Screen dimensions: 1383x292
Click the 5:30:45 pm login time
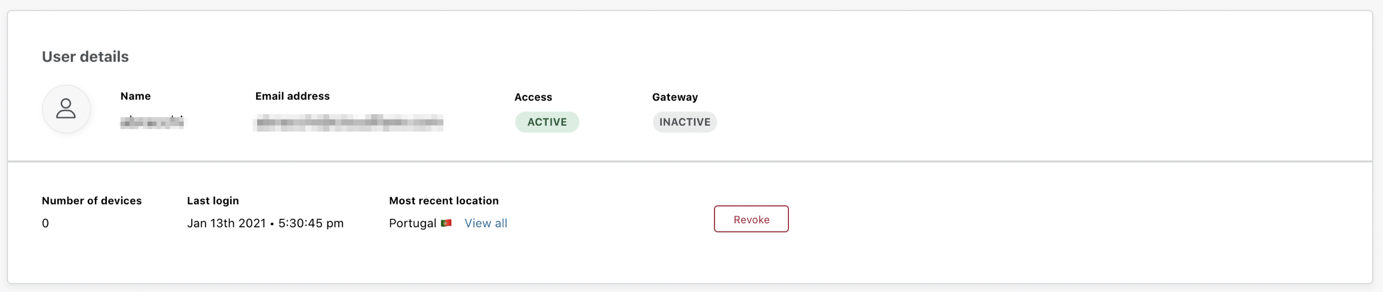(x=311, y=224)
